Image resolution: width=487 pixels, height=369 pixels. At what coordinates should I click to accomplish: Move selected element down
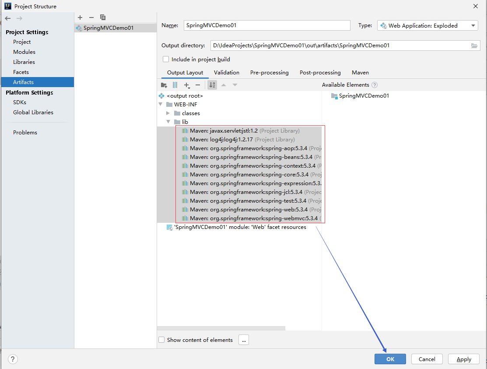[235, 85]
